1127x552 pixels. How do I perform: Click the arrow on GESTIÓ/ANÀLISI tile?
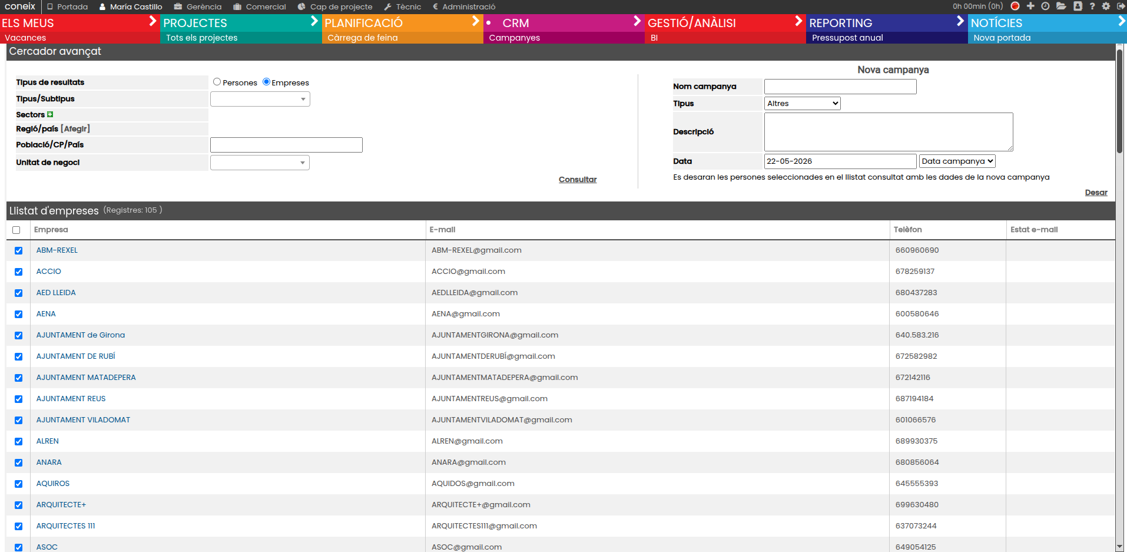(x=798, y=22)
